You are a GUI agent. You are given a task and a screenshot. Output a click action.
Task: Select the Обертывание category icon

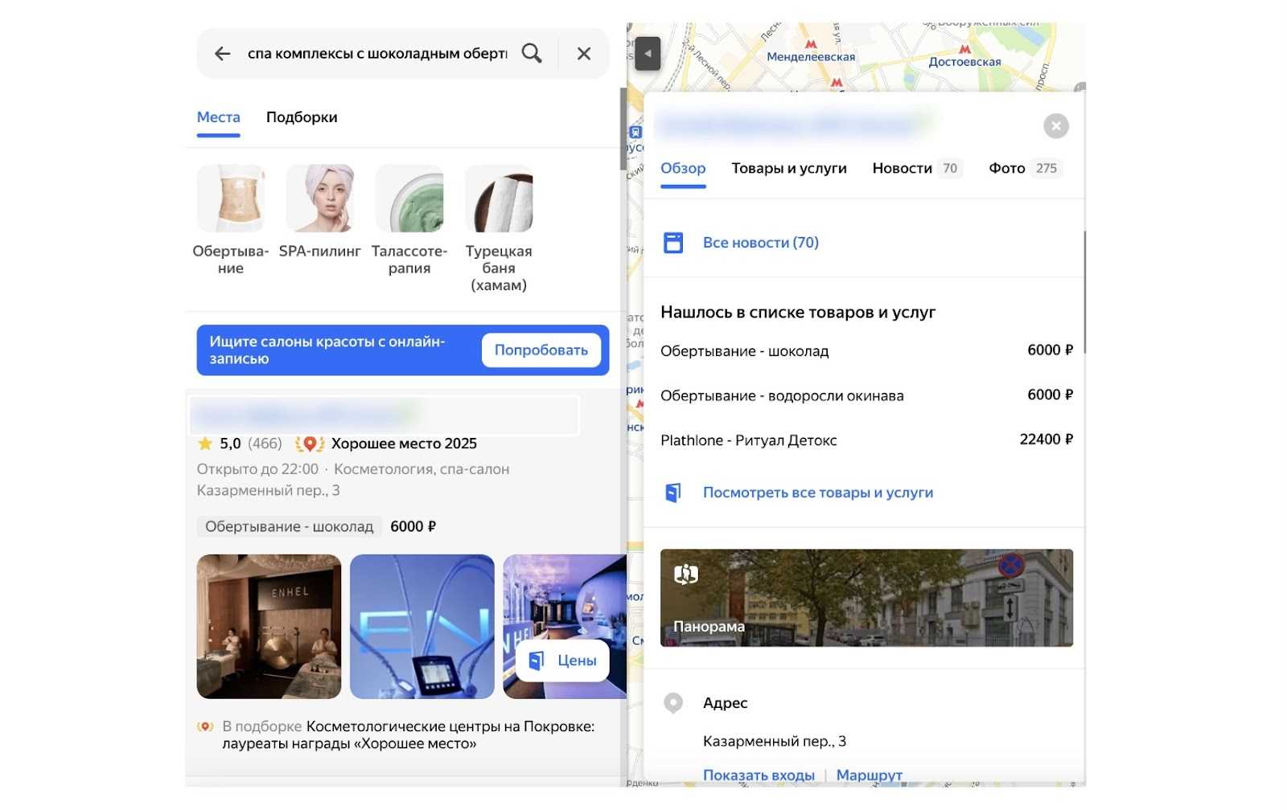(x=231, y=198)
